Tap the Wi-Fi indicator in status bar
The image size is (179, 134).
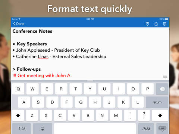point(19,19)
